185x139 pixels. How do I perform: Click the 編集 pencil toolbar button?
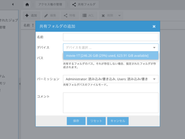pyautogui.click(x=51, y=16)
